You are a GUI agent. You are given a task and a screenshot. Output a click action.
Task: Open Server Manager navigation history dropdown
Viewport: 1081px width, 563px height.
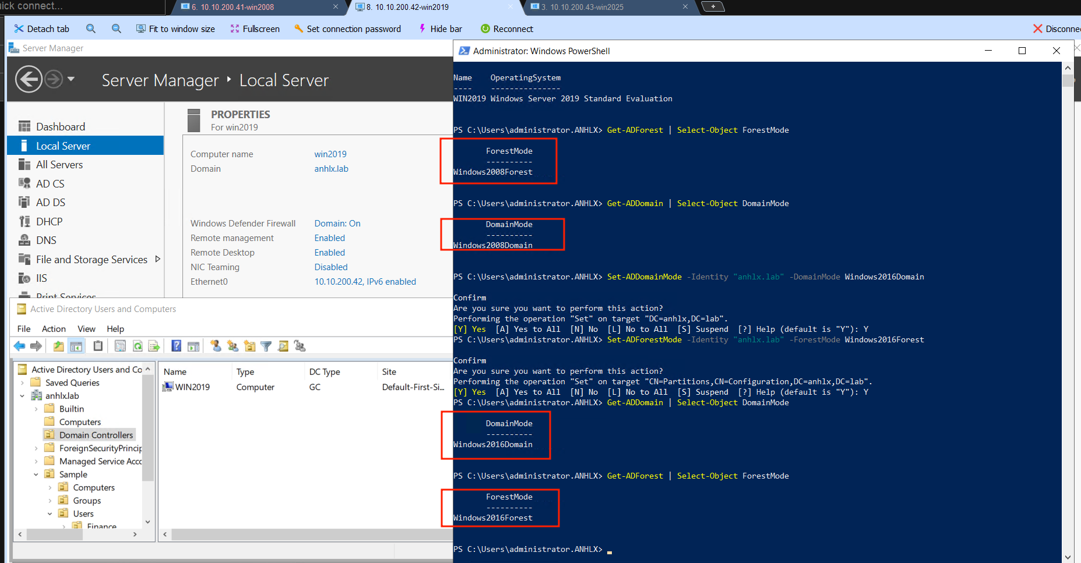[71, 79]
